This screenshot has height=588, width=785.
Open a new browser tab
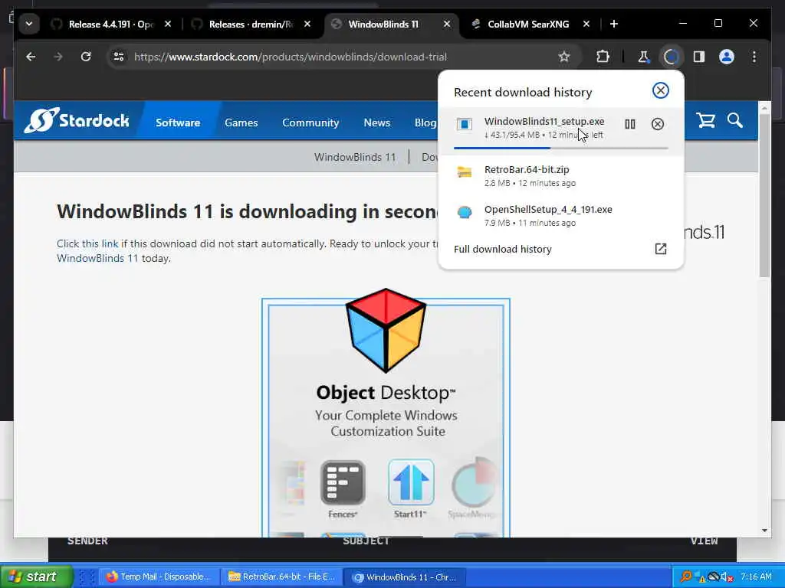pos(614,24)
